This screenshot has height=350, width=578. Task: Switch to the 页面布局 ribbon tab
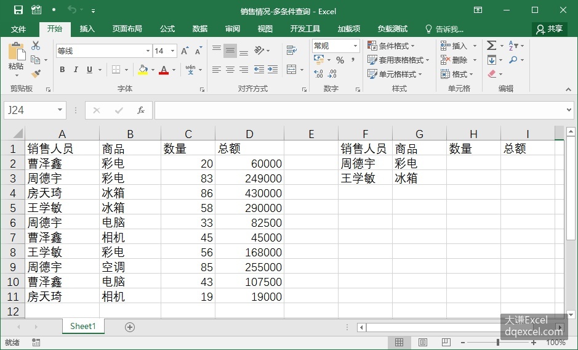click(127, 29)
